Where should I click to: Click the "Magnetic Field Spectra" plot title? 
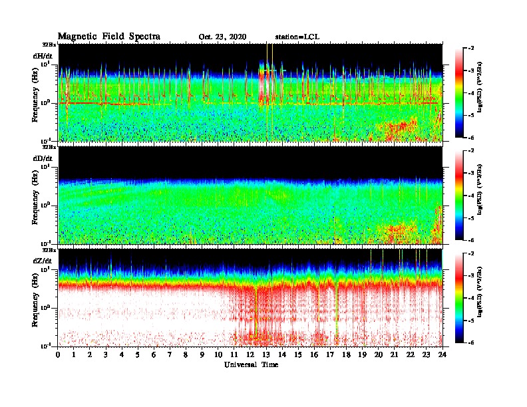[x=109, y=37]
